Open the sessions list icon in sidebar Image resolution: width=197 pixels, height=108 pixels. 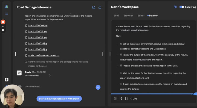click(7, 14)
